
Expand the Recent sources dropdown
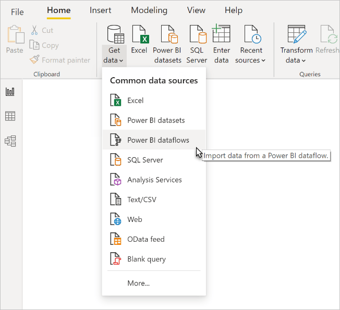(x=251, y=44)
